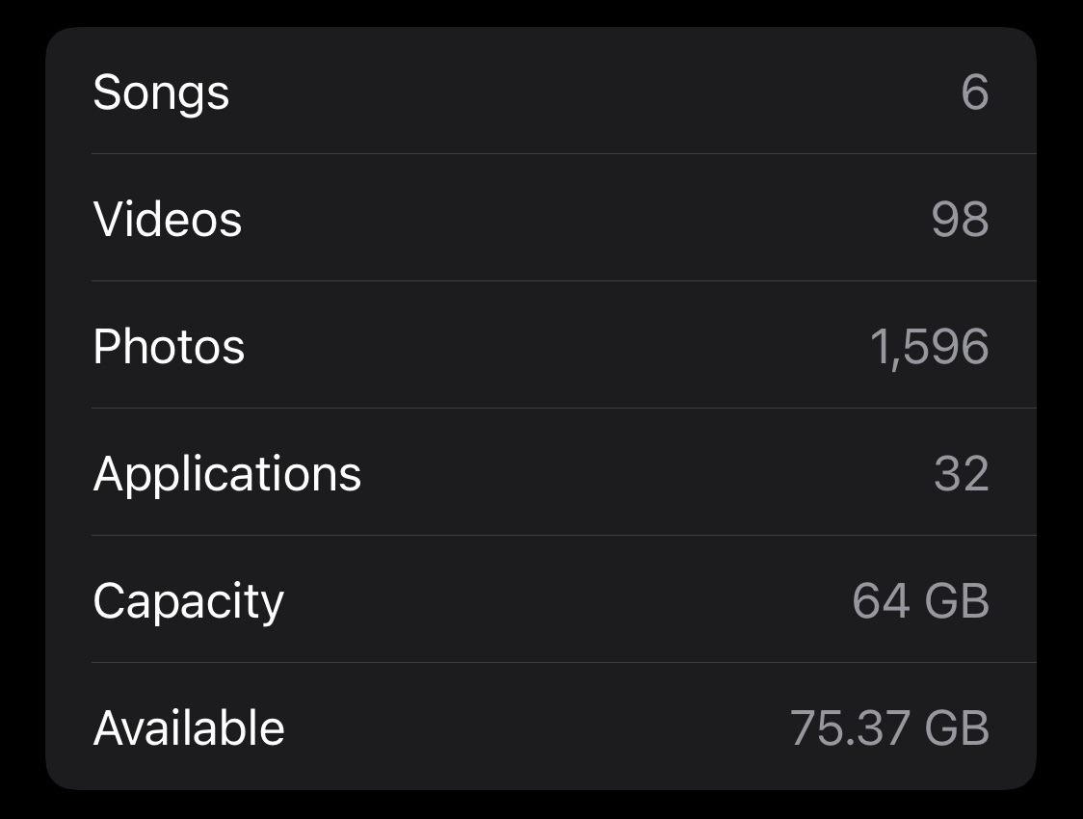Click the GB unit beside 75.37

[957, 728]
